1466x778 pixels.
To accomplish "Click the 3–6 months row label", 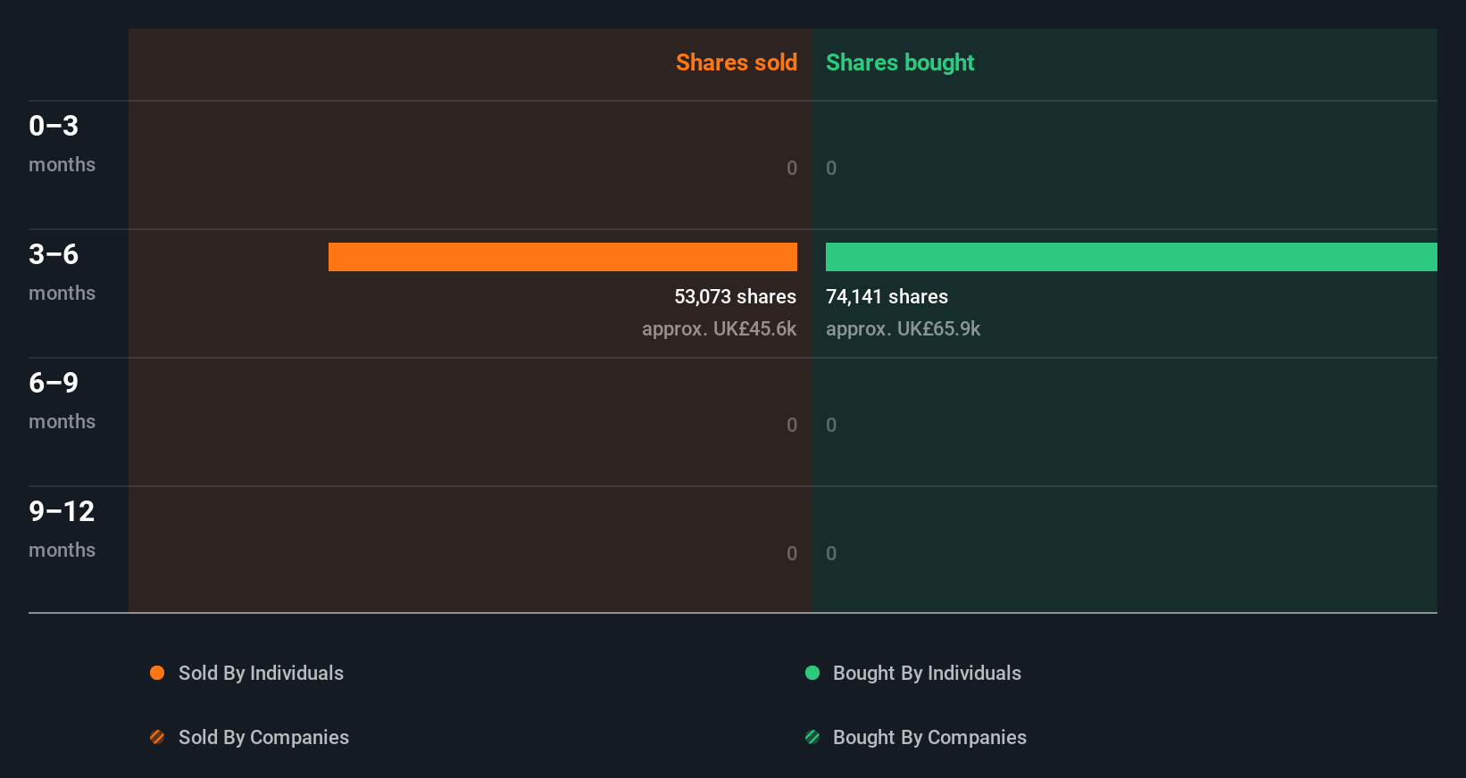I will pyautogui.click(x=62, y=272).
